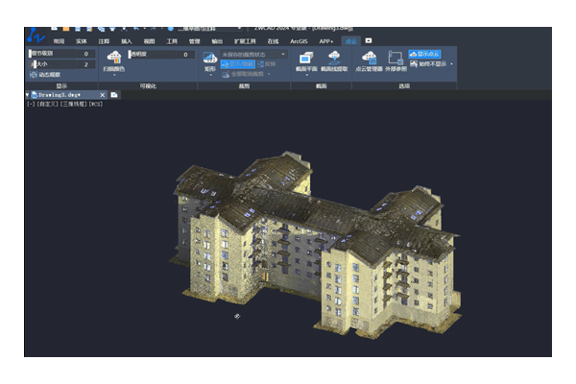
Task: Open the ArcGIS ribbon tab
Action: click(x=299, y=41)
